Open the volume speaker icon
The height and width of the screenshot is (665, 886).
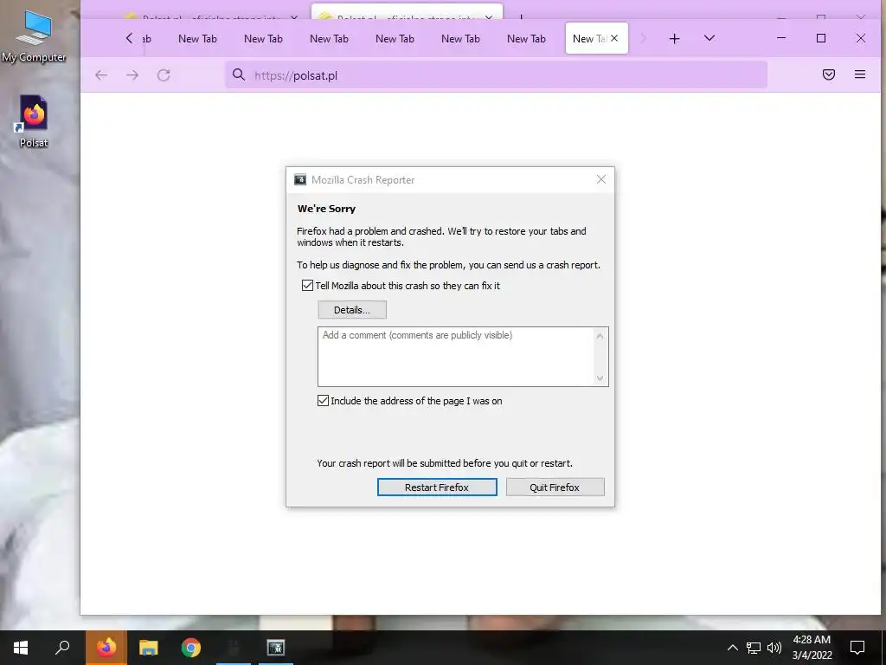(774, 648)
